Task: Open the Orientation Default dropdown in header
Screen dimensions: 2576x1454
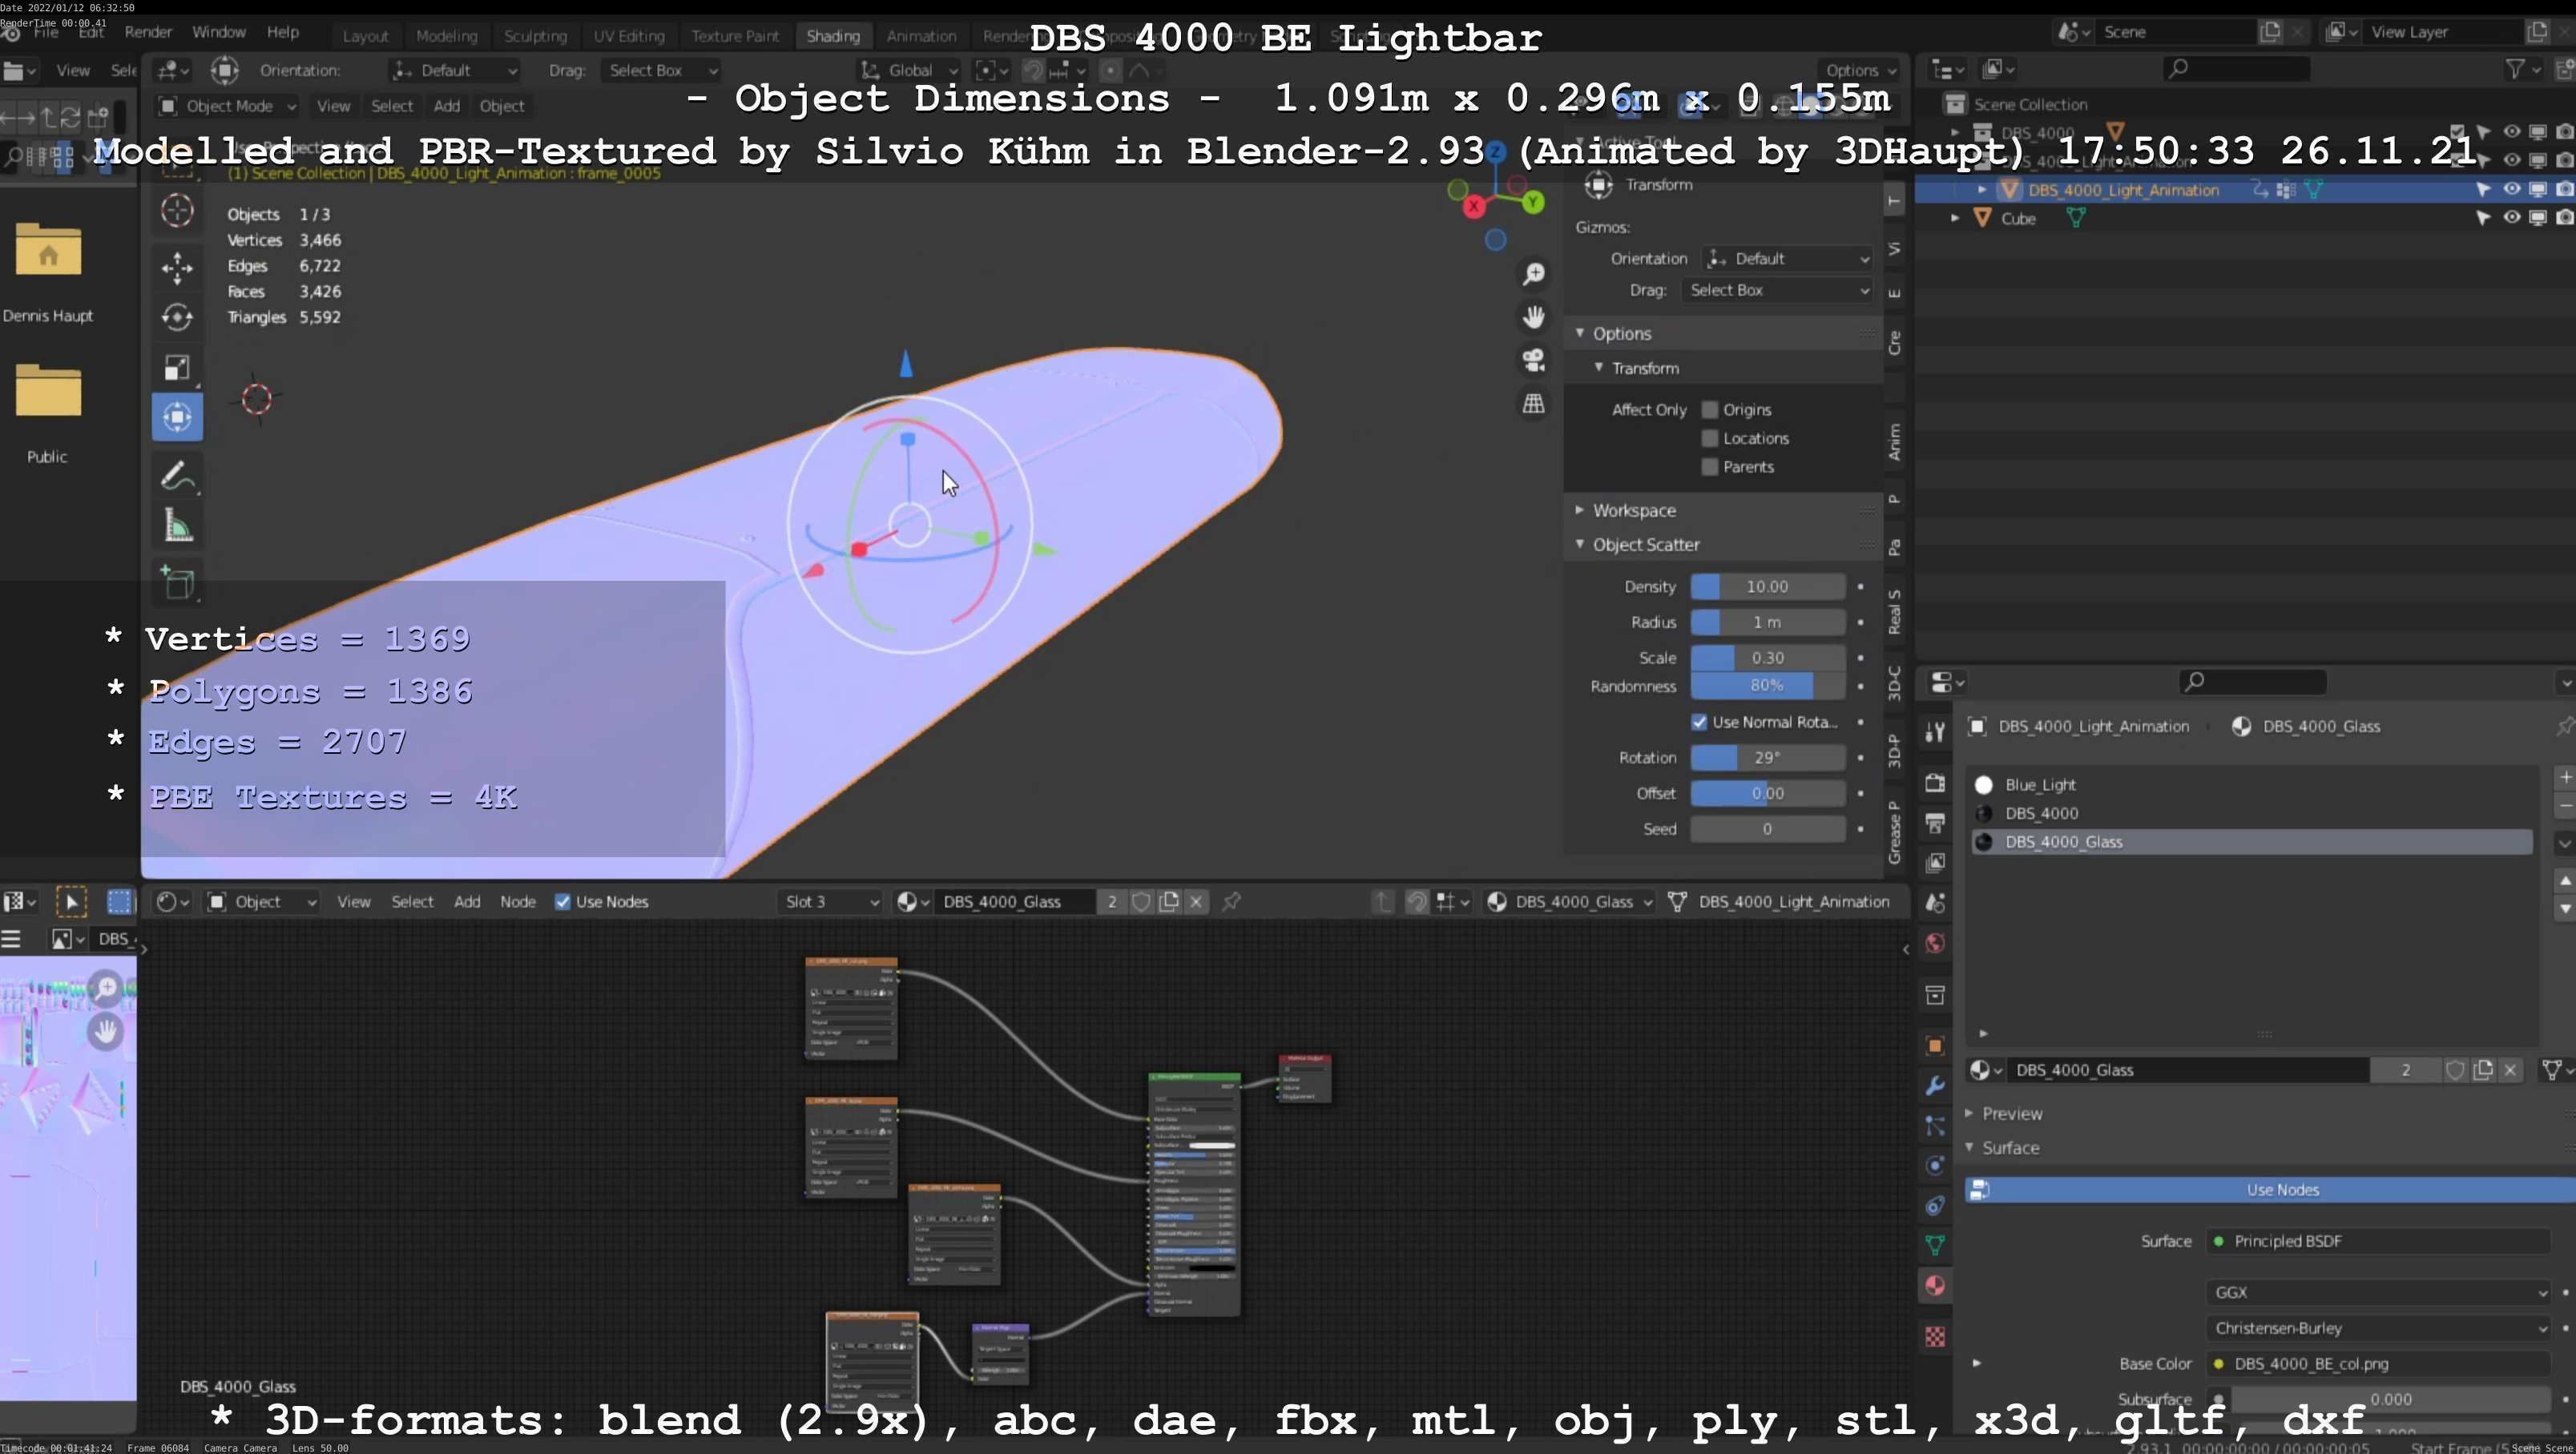Action: click(455, 70)
